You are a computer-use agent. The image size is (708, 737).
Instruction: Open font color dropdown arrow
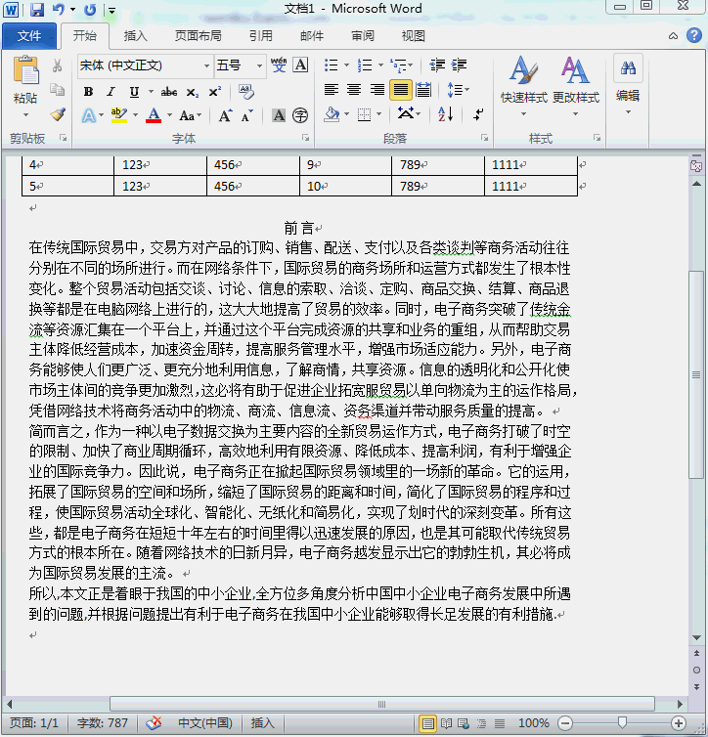[x=170, y=115]
